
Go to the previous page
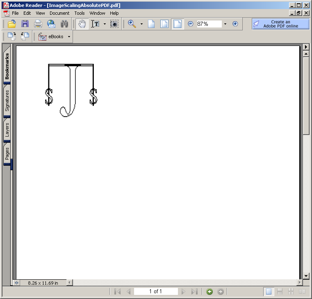click(x=129, y=292)
